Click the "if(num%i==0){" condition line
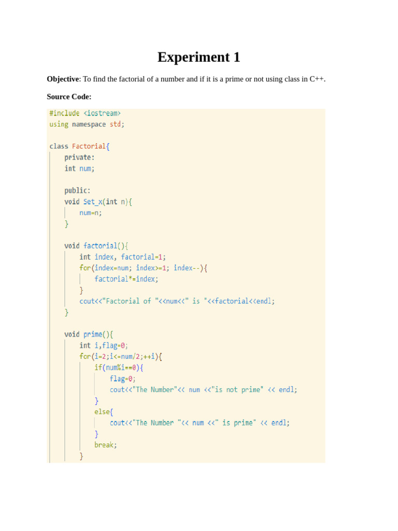This screenshot has width=398, height=531. tap(119, 367)
